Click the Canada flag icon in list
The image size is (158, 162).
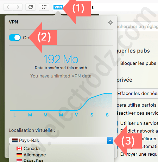19,149
